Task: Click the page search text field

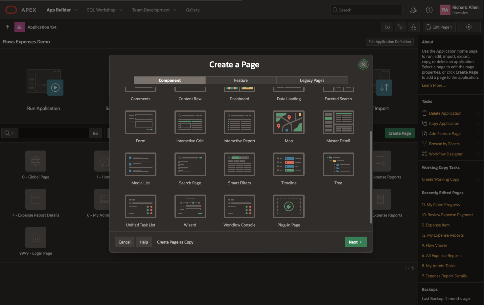Action: (54, 133)
